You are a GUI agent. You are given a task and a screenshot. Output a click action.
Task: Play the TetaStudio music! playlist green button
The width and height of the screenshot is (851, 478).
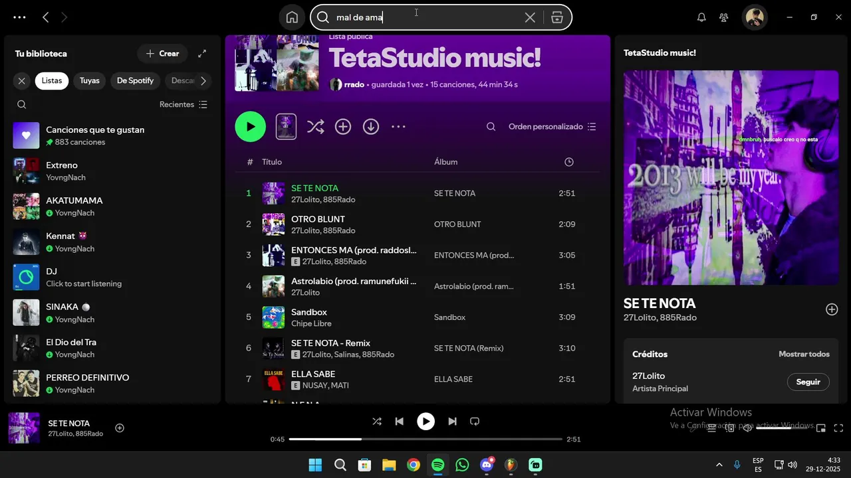(x=250, y=127)
